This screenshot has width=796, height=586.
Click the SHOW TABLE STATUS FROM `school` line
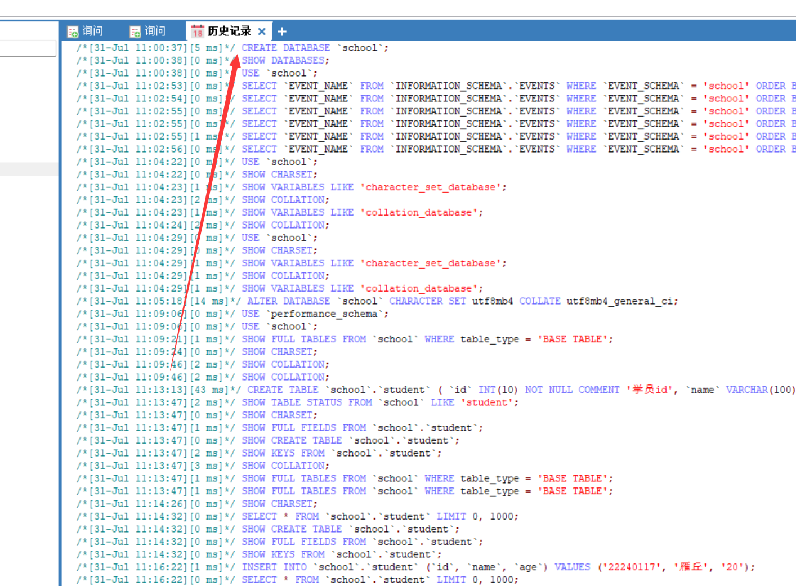coord(297,402)
